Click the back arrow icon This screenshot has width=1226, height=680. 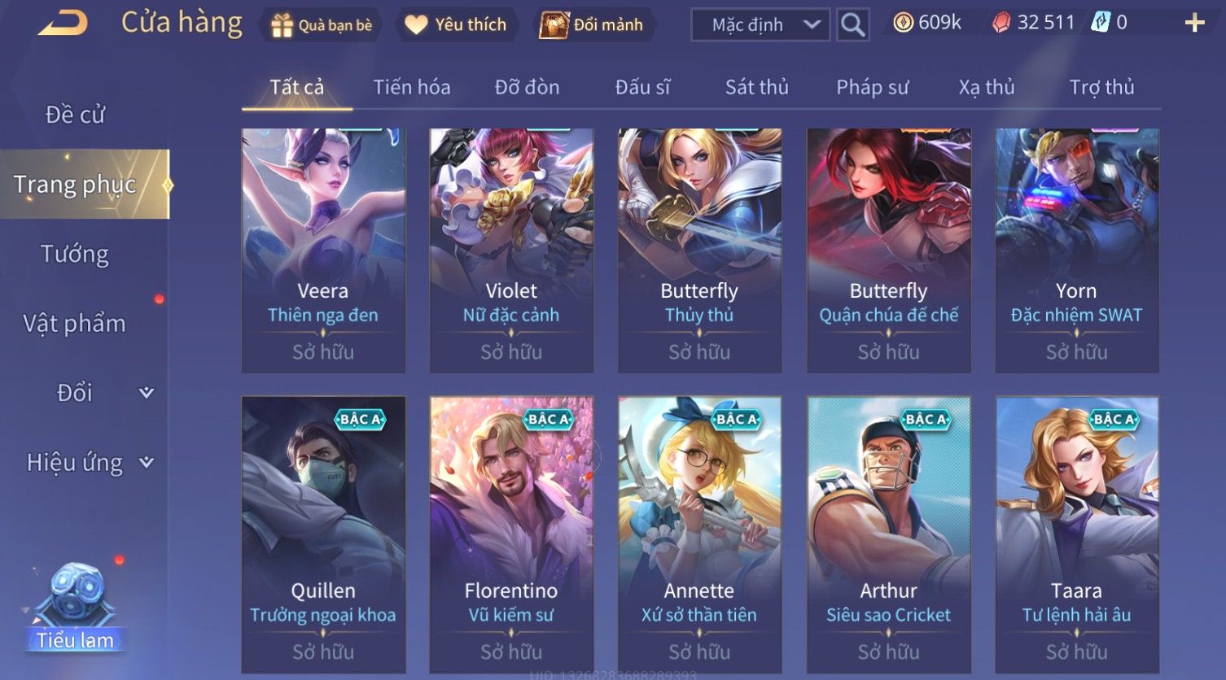(x=63, y=24)
